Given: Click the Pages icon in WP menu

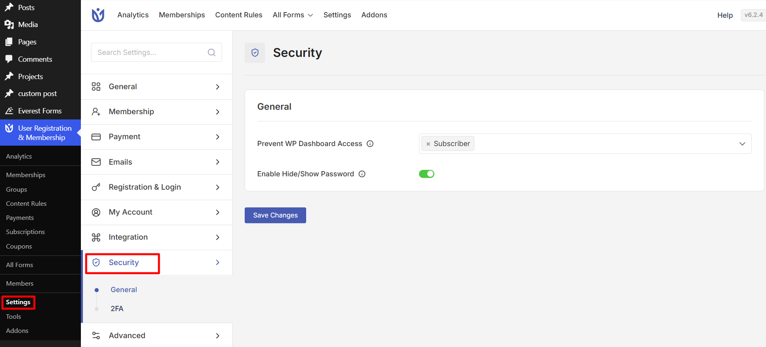Looking at the screenshot, I should tap(9, 42).
